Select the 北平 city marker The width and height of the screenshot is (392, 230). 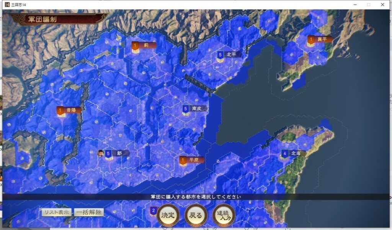(229, 54)
